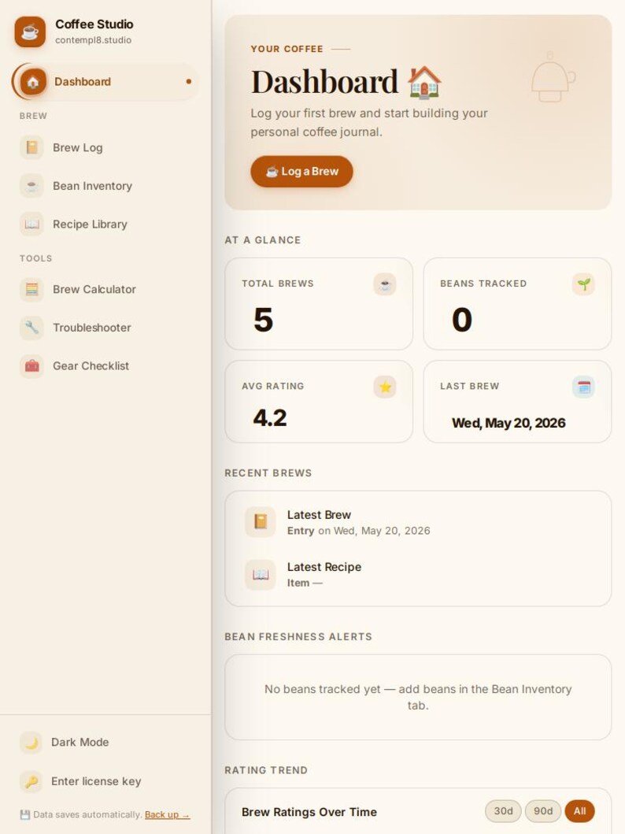Viewport: 625px width, 834px height.
Task: Click the 'AT A GLANCE' section heading
Action: 263,240
